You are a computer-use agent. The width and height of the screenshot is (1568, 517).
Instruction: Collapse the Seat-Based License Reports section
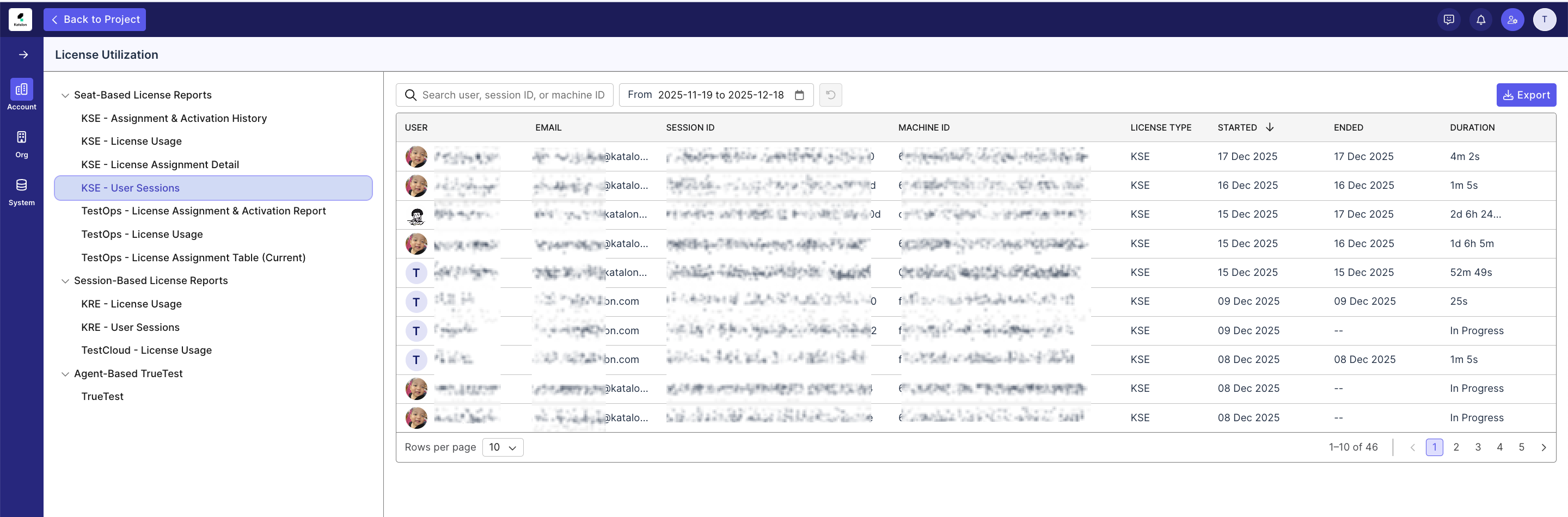coord(65,95)
